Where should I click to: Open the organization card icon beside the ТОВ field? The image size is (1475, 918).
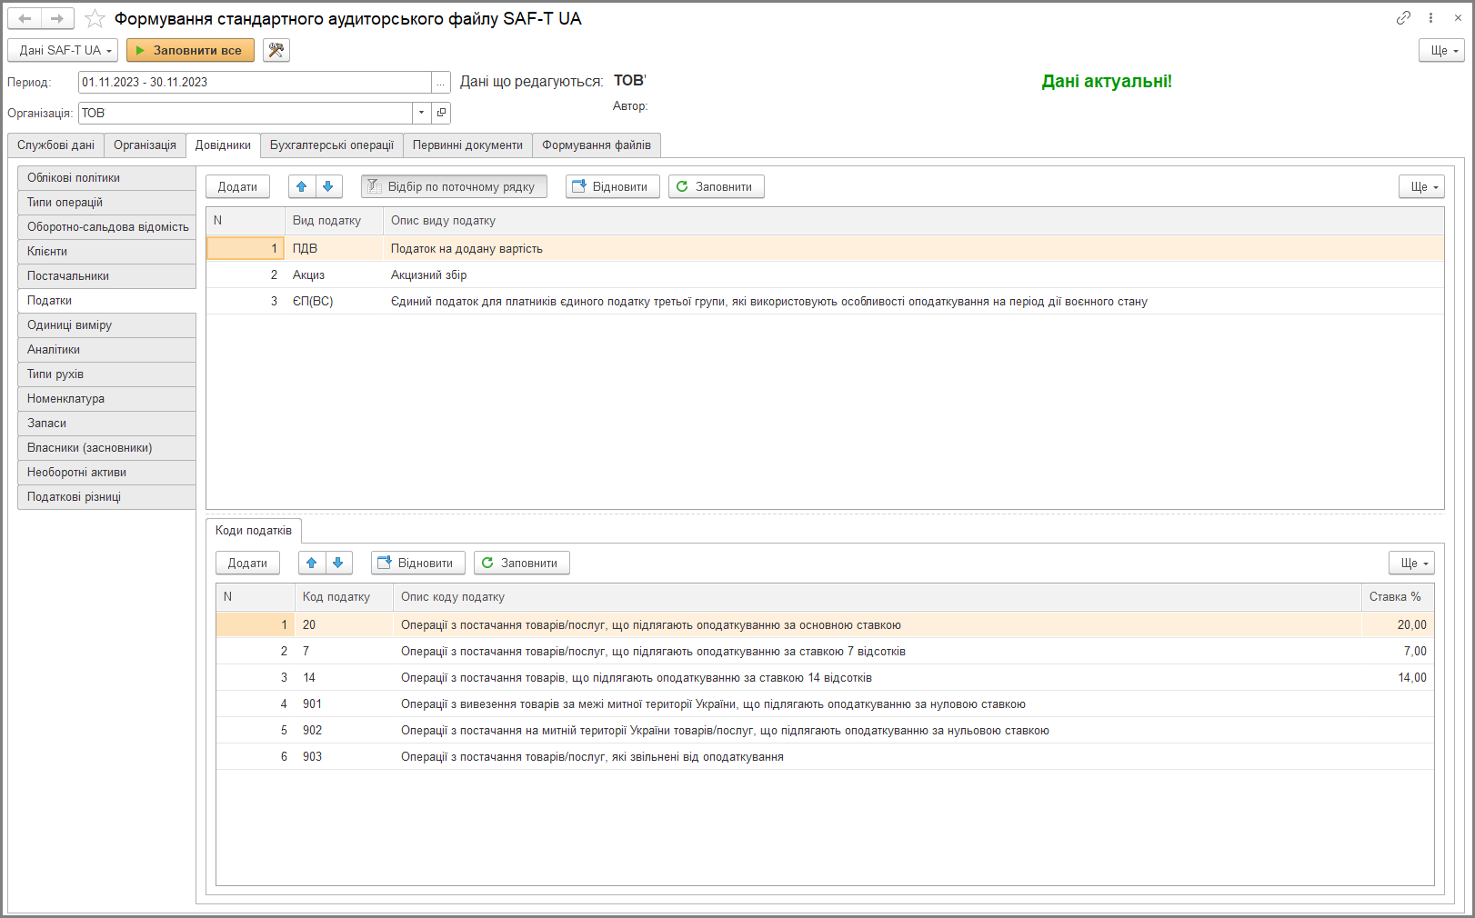coord(441,113)
